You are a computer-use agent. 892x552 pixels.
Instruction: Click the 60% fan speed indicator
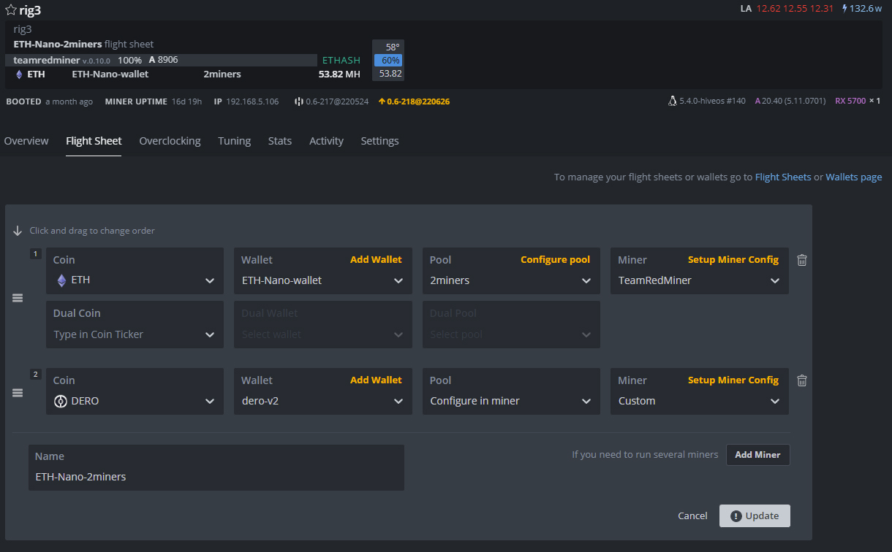[388, 61]
